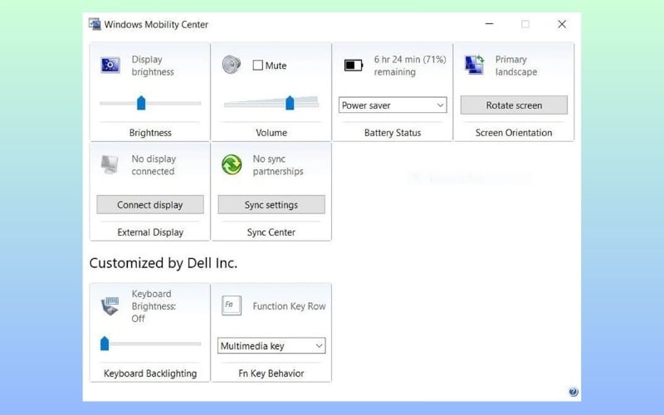Click the '6 hr 24 min (71%) remaining' text
This screenshot has height=415, width=664.
pos(410,66)
